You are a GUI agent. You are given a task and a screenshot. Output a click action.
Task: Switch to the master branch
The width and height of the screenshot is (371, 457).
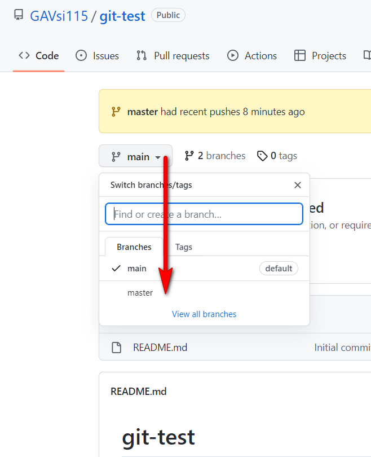click(x=204, y=293)
